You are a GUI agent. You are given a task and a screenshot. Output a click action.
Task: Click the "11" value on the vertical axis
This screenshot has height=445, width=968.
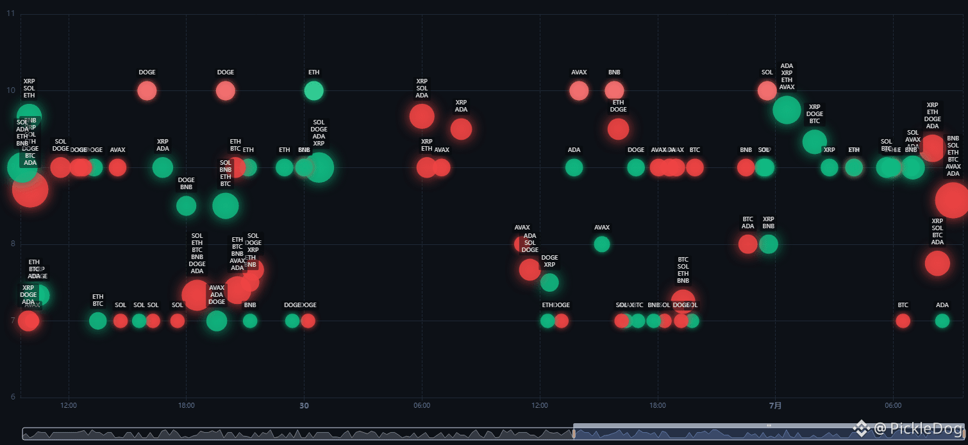[x=11, y=13]
